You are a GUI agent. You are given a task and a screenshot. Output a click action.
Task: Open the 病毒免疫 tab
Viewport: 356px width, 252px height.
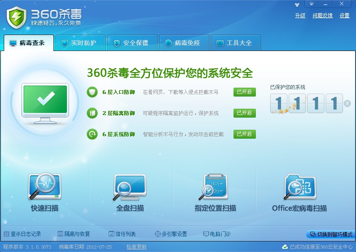184,43
